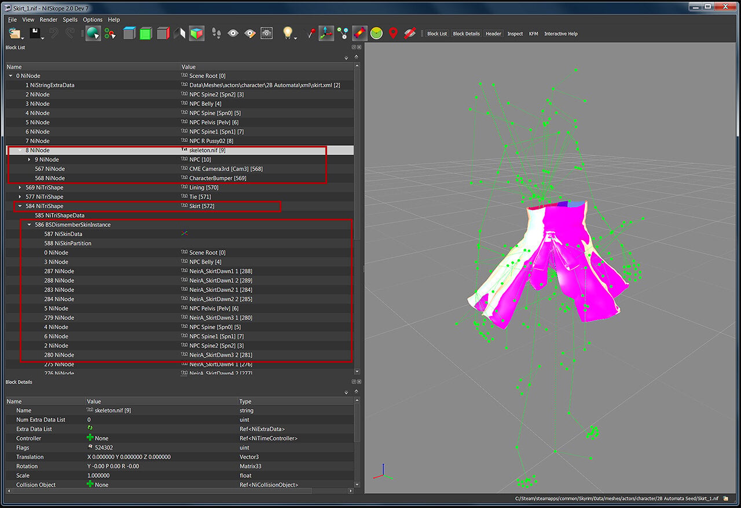
Task: Select the front view green cube icon
Action: [x=146, y=34]
